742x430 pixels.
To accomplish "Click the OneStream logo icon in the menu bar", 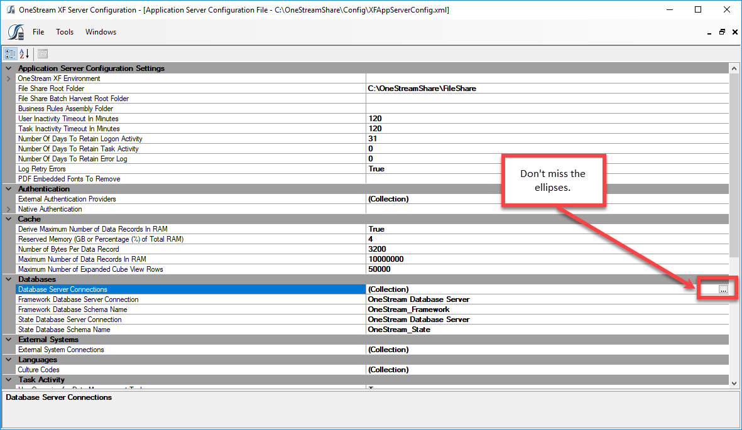I will click(x=16, y=32).
